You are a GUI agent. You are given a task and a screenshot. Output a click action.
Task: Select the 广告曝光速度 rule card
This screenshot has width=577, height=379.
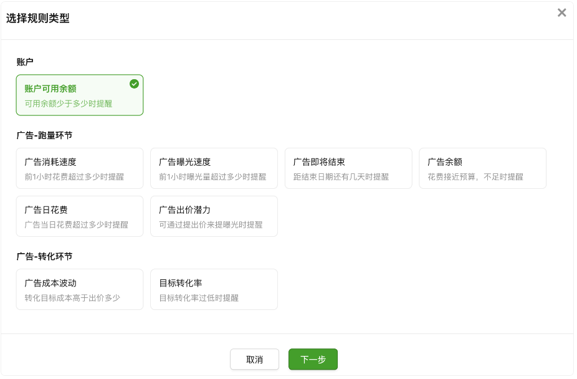[x=214, y=168]
